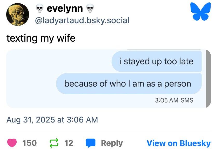Viewport: 215px width, 153px height.
Task: Click the skull emoji after evelynn's name
Action: pyautogui.click(x=90, y=9)
